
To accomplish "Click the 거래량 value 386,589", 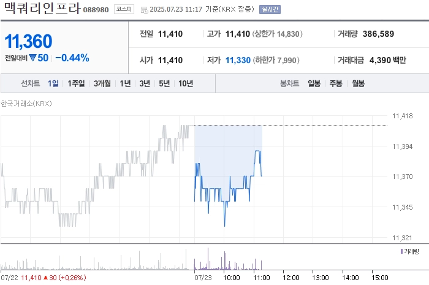I will pyautogui.click(x=378, y=34).
